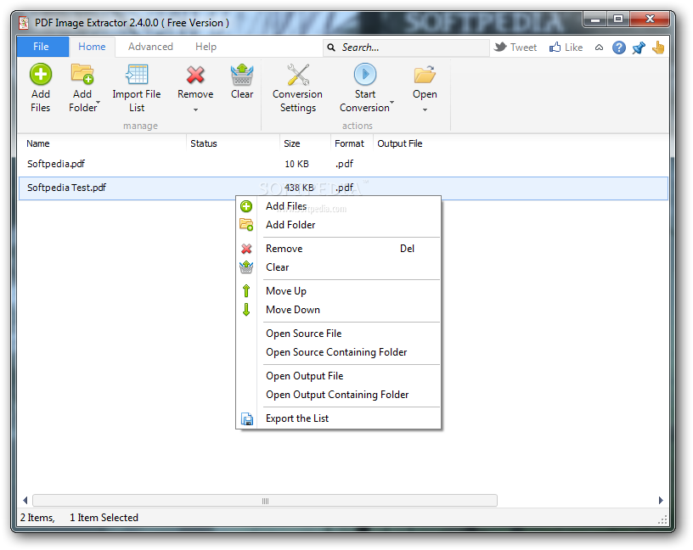
Task: Choose Clear in context menu
Action: click(339, 267)
